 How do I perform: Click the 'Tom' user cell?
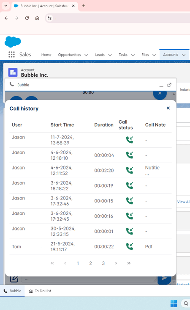pos(16,246)
